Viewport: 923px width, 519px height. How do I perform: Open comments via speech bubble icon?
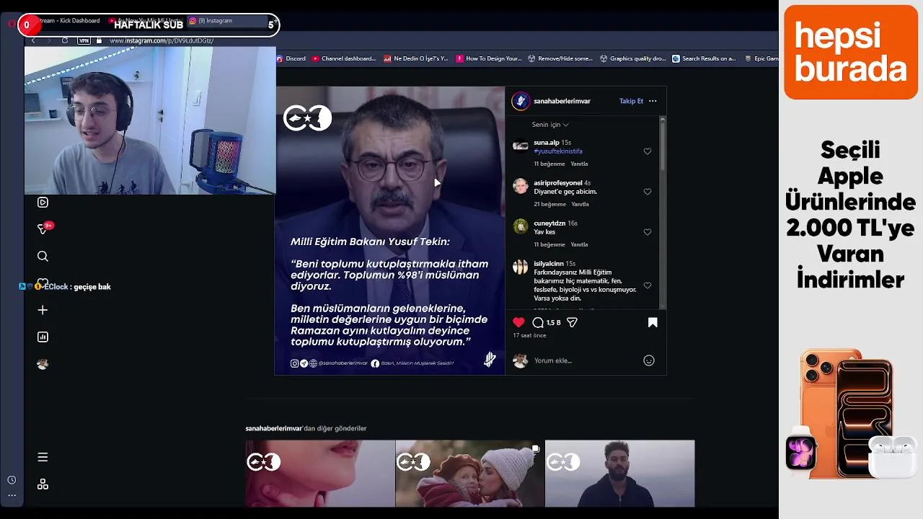538,322
